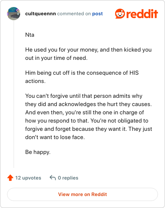Click the 'You can't forgive until' paragraph
The image size is (165, 208).
click(x=89, y=116)
